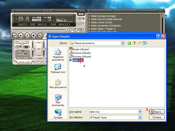The width and height of the screenshot is (175, 131).
Task: Create a new folder icon
Action: click(139, 43)
